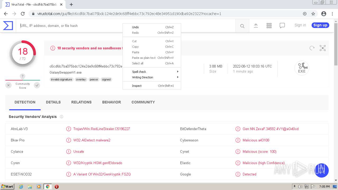Click the Sign in link
The height and width of the screenshot is (190, 338).
(300, 25)
